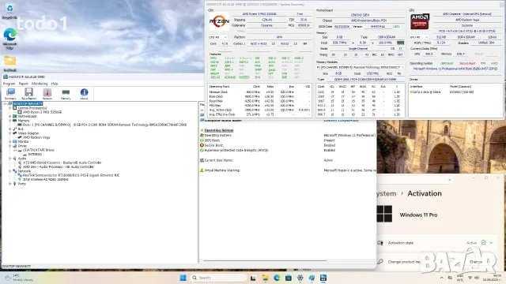Switch to HWiNFO taskbar icon
506x284 pixels.
(323, 278)
